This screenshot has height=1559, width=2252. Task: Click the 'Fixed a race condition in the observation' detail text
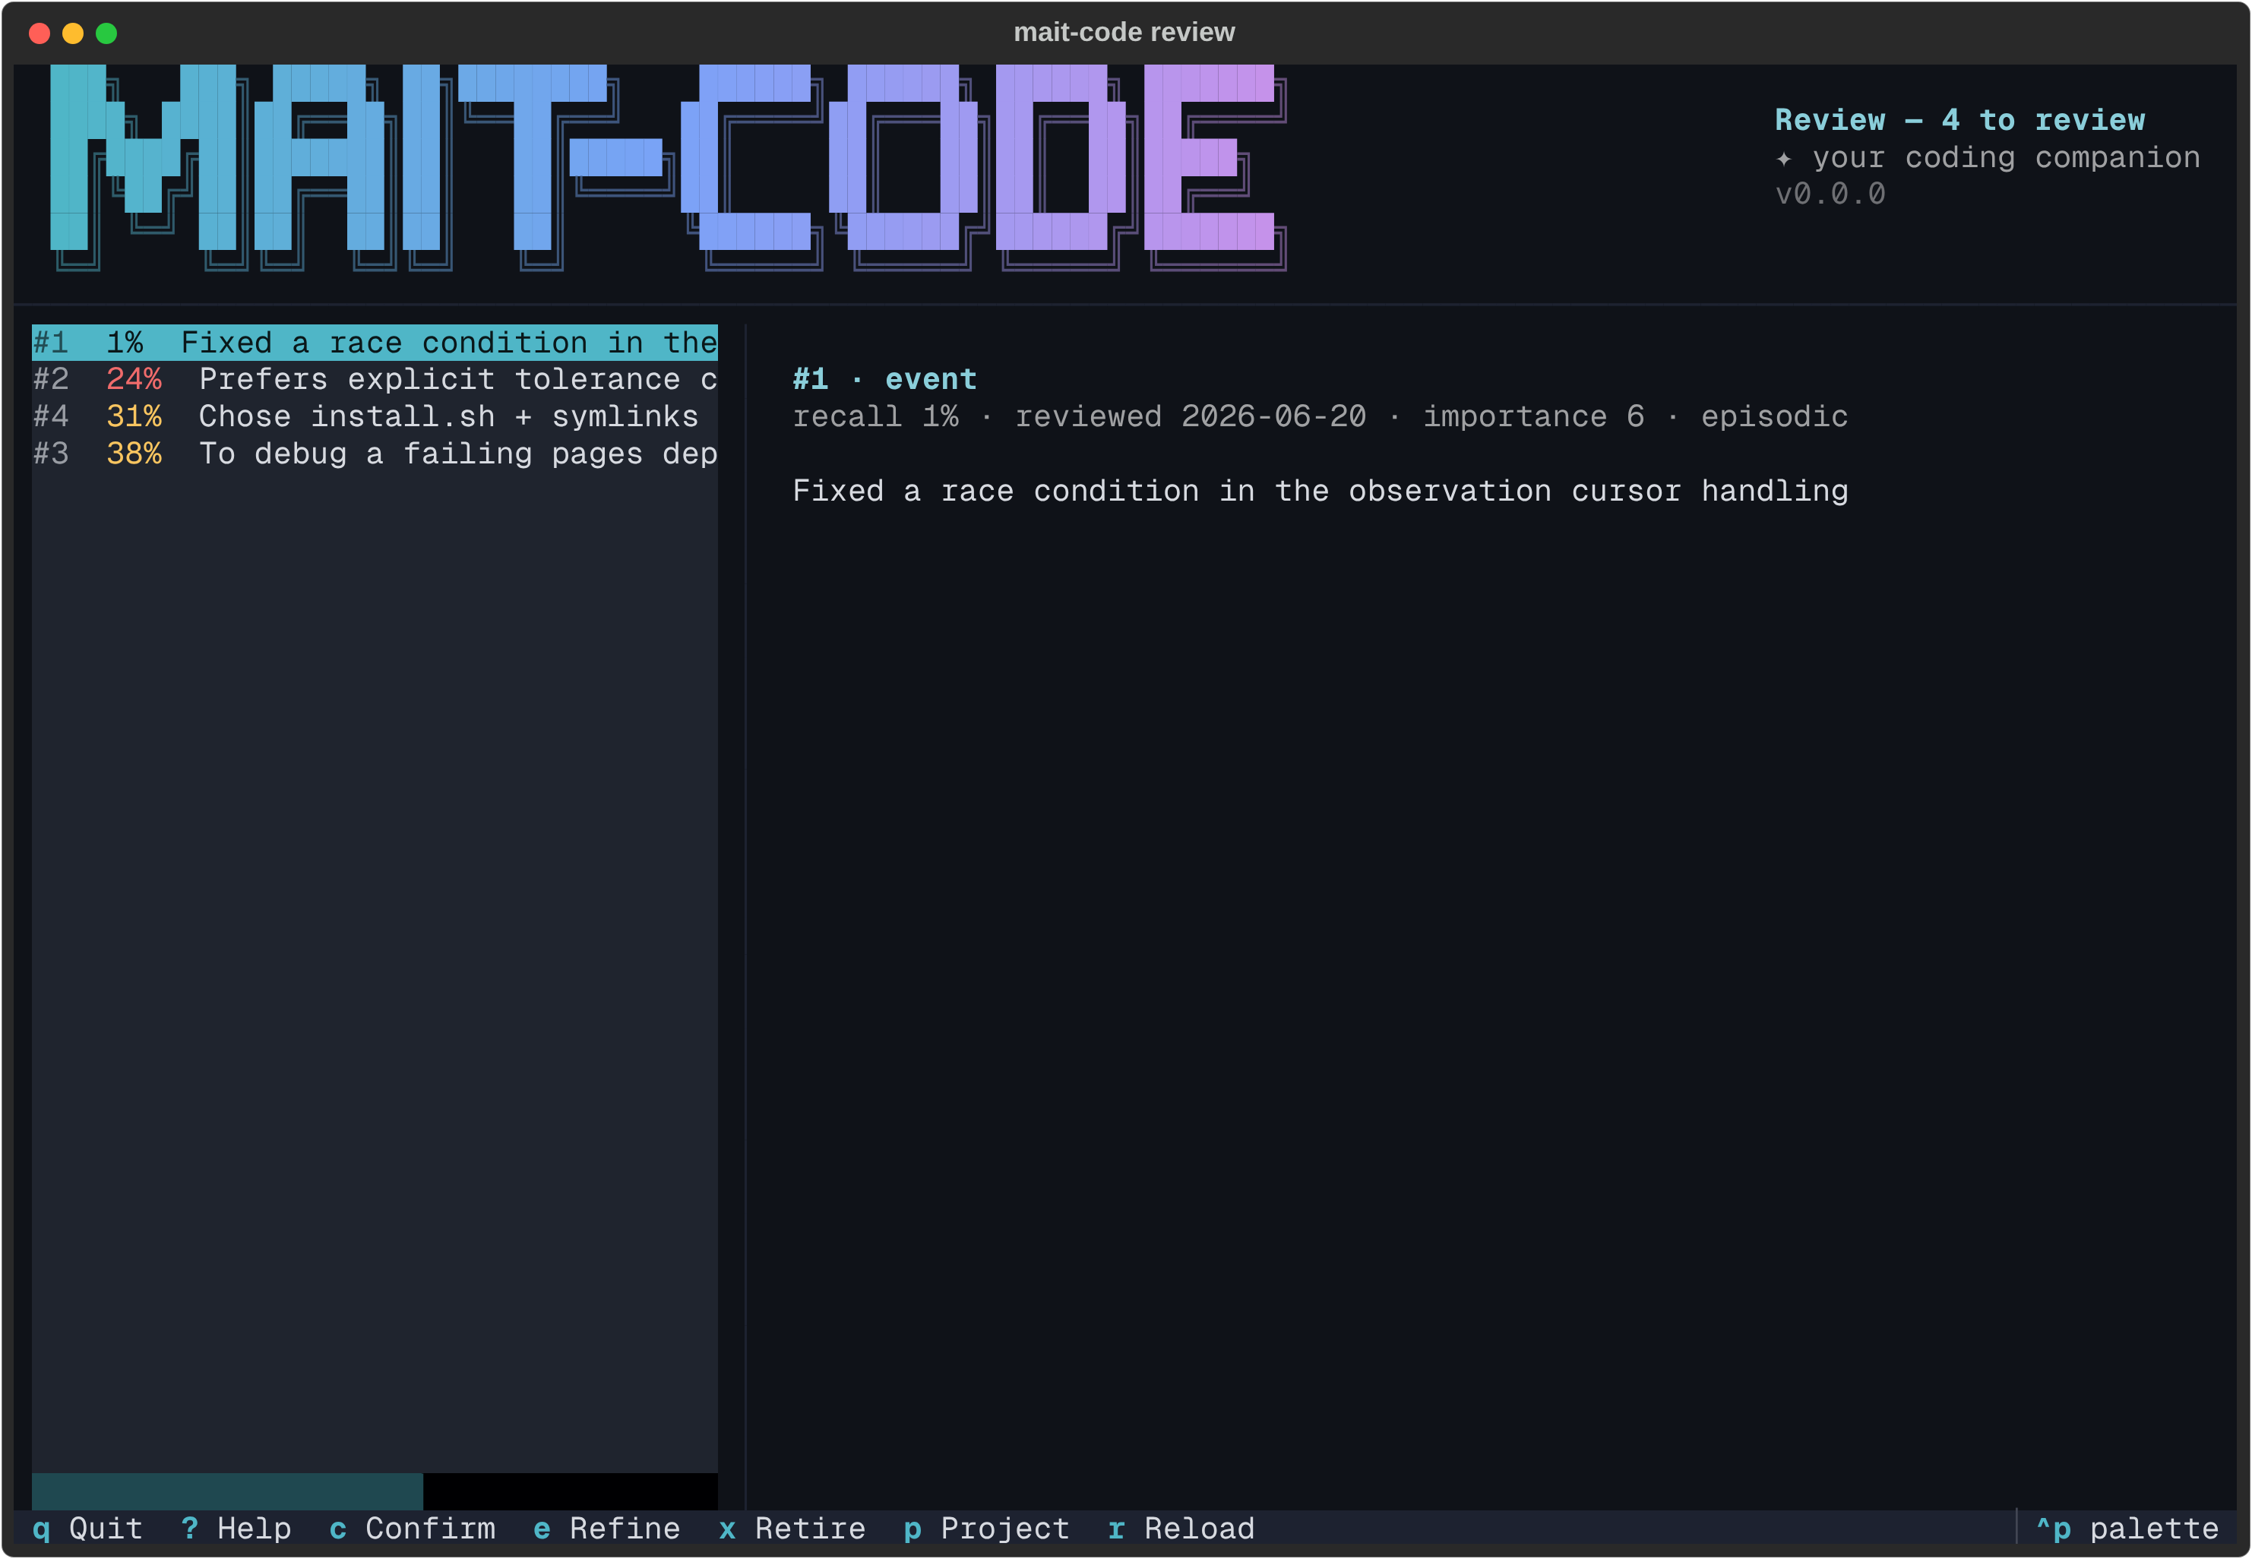coord(1321,490)
